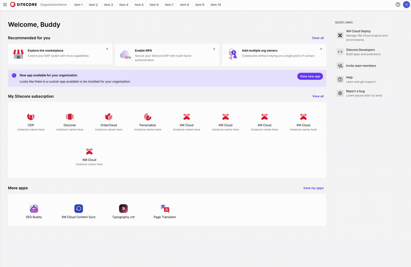The width and height of the screenshot is (411, 267).
Task: Open the Page Translator app
Action: [x=165, y=209]
